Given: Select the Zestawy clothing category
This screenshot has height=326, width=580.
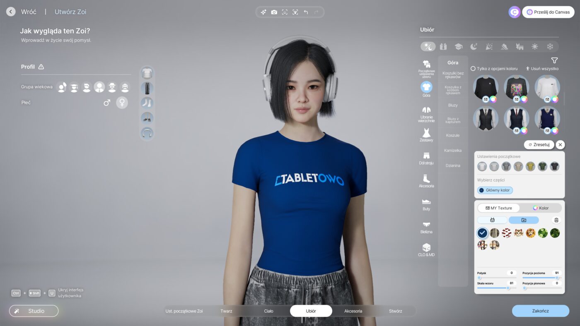Looking at the screenshot, I should click(426, 135).
